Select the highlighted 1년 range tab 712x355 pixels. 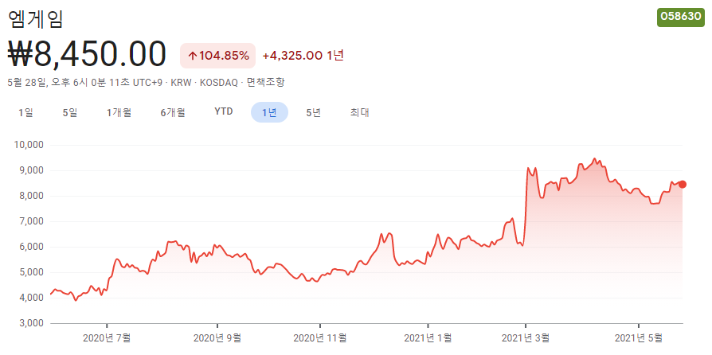coord(269,112)
